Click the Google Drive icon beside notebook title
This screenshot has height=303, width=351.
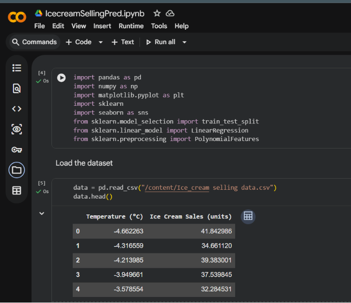[38, 13]
